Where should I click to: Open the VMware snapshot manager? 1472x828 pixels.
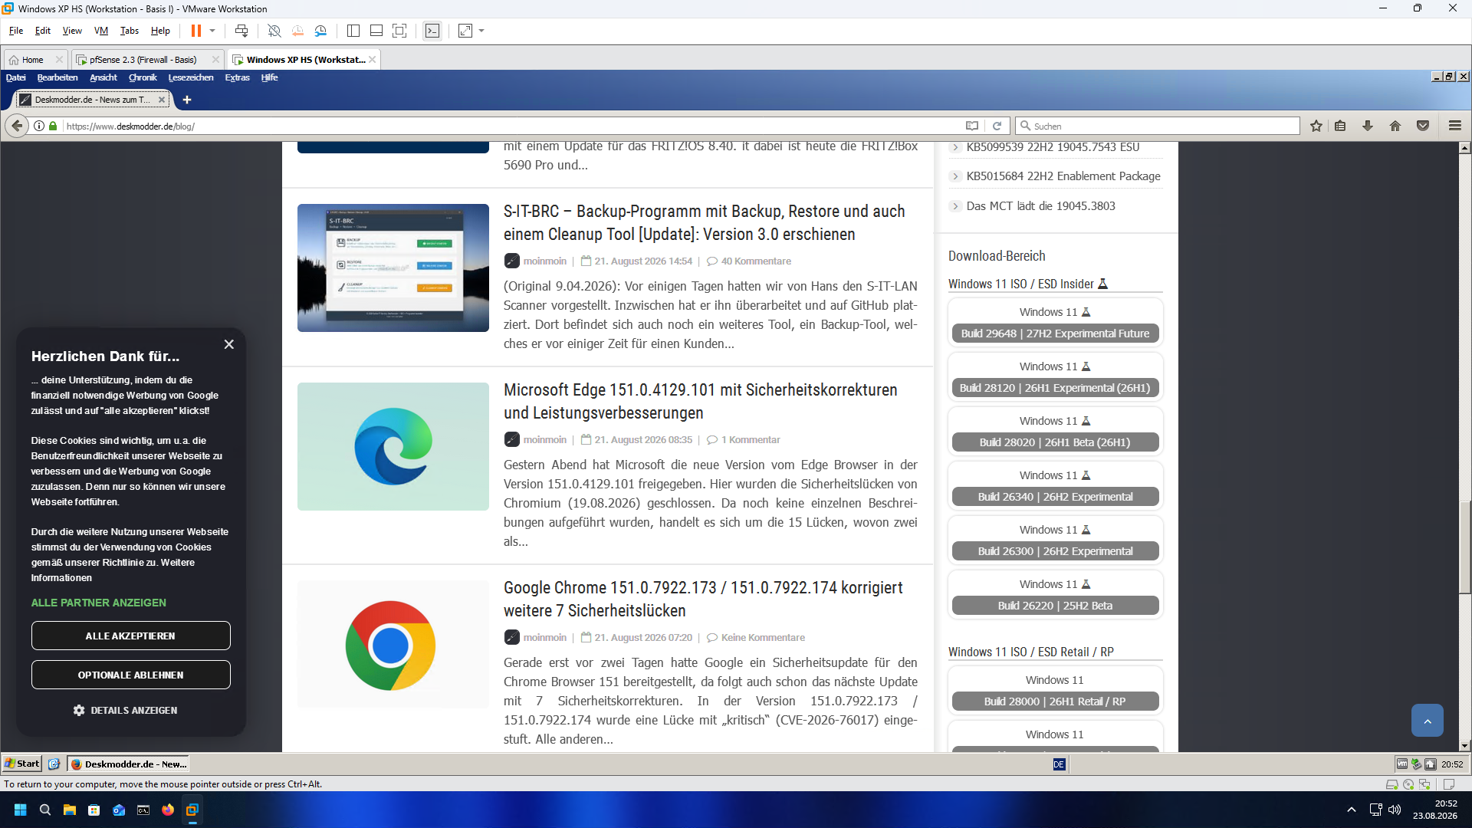[x=320, y=31]
